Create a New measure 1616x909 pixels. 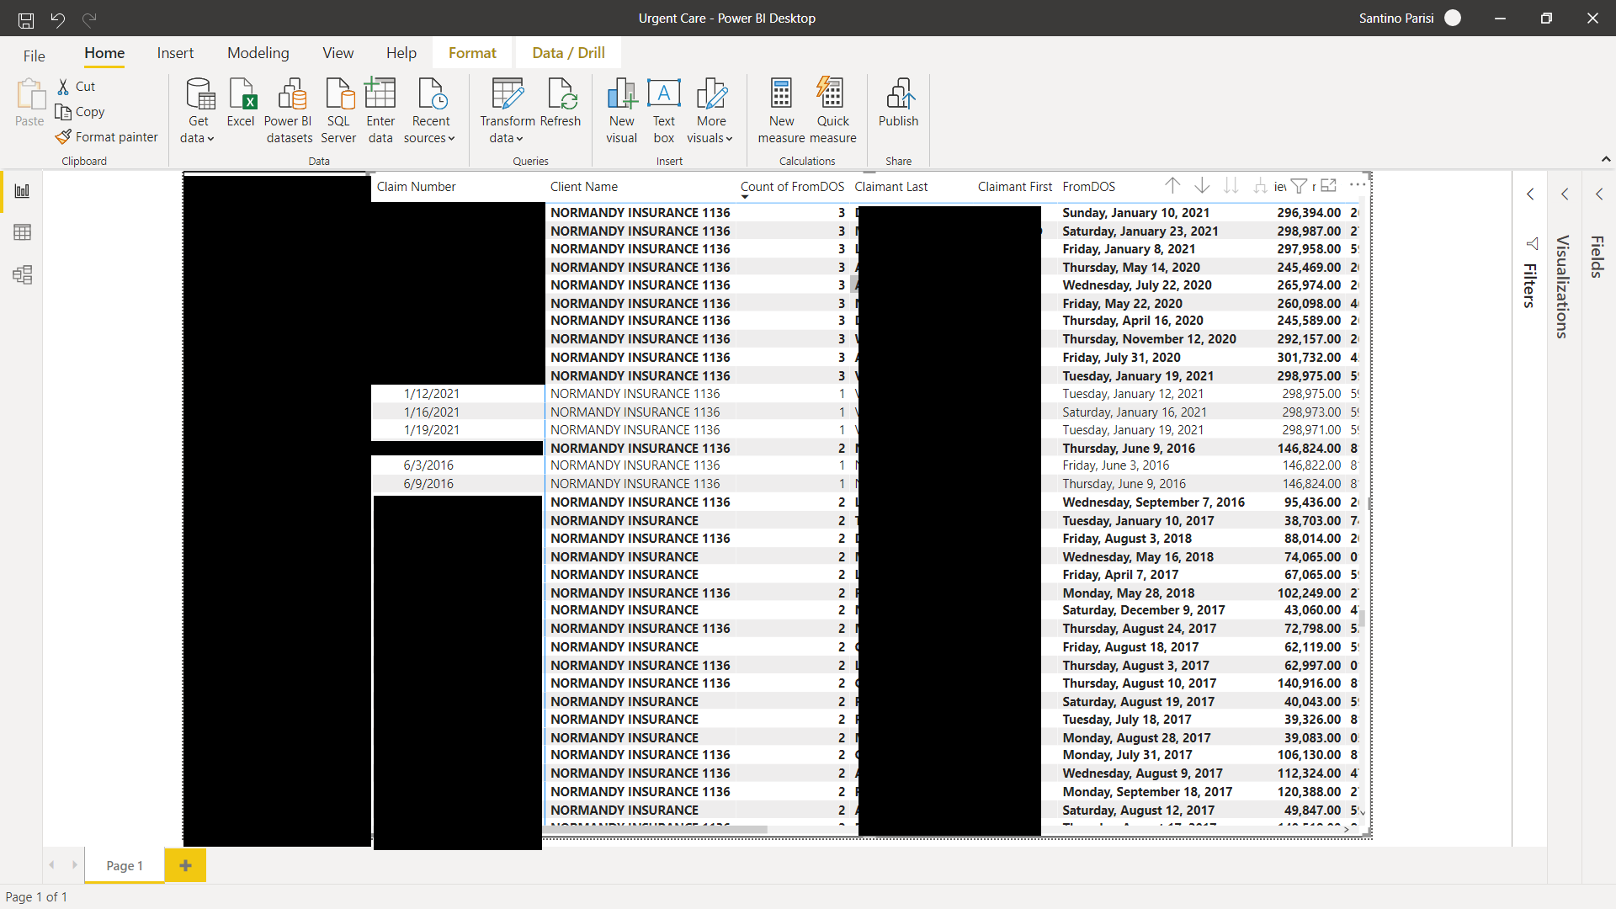click(x=781, y=110)
